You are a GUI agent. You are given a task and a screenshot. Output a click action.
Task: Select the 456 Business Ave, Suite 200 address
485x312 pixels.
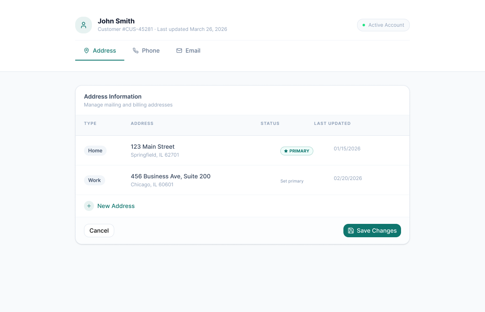170,176
